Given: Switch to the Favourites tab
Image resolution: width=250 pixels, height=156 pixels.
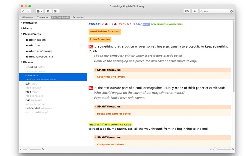Looking at the screenshot, I should (78, 17).
